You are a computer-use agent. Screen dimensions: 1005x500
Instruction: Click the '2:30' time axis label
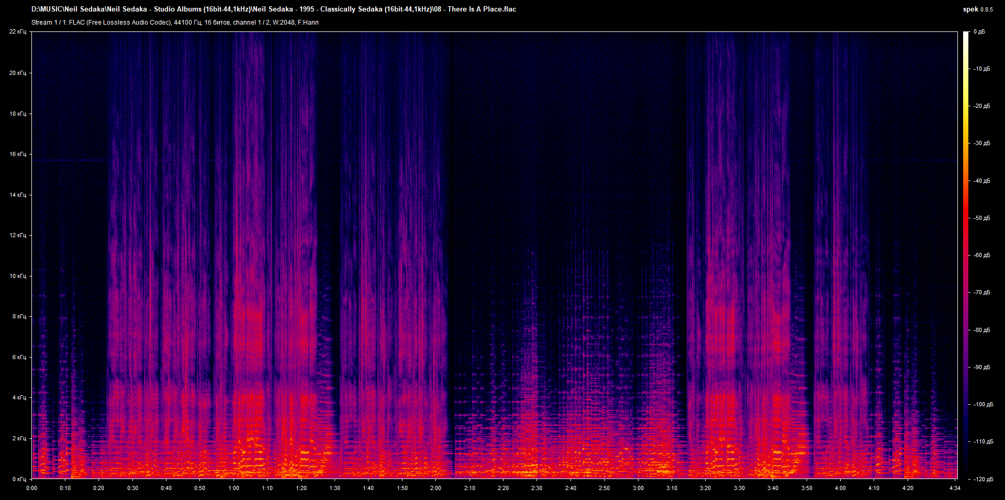[x=537, y=488]
